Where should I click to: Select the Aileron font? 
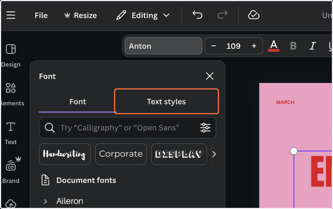pyautogui.click(x=70, y=201)
